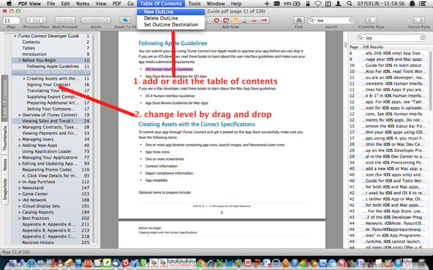The image size is (433, 270).
Task: Expand Overview of iTunes Connect
Action: pyautogui.click(x=19, y=115)
